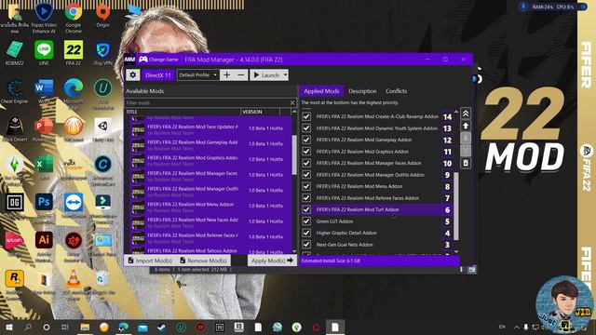596x335 pixels.
Task: Move selected mod to bottom priority
Action: click(x=466, y=151)
